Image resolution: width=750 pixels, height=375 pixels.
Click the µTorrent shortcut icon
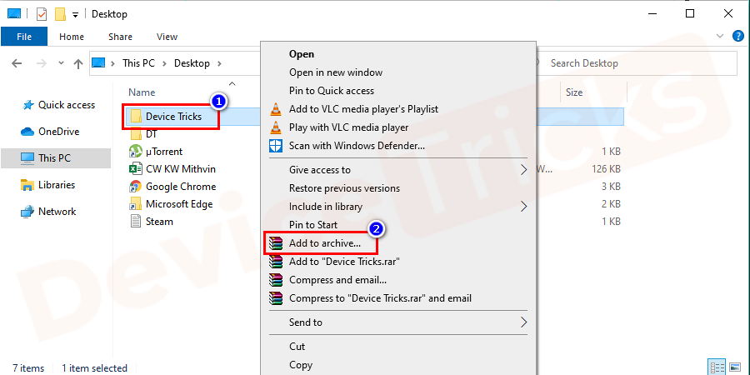[x=136, y=152]
